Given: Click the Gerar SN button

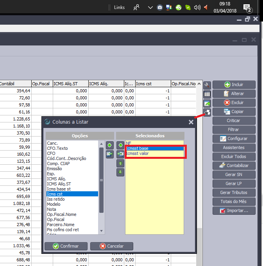Looking at the screenshot, I should (234, 174).
